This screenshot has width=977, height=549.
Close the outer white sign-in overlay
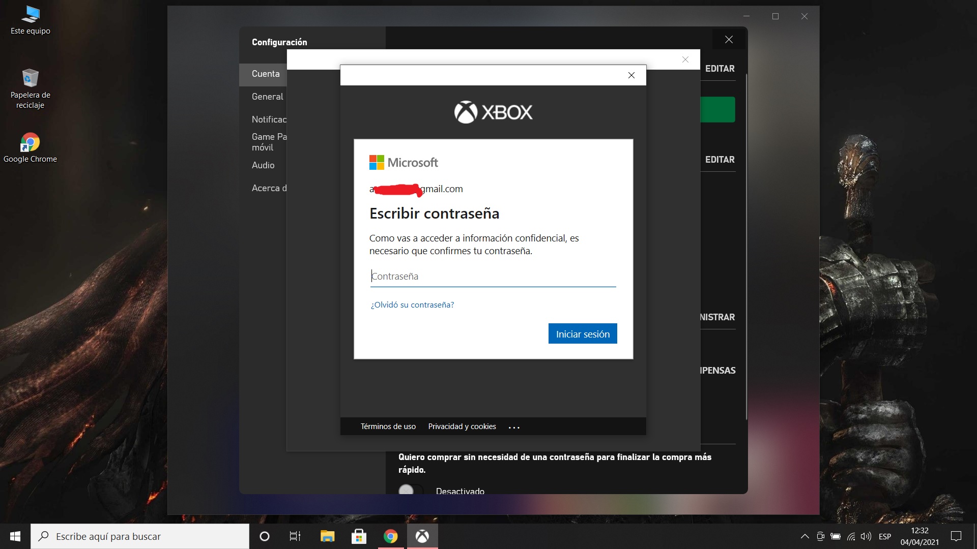685,59
